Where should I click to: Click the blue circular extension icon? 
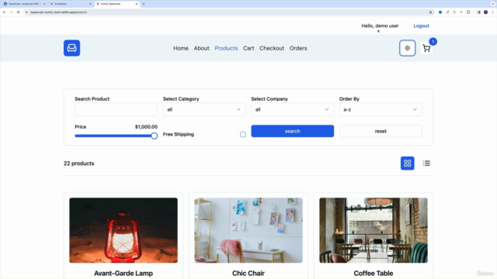440,12
